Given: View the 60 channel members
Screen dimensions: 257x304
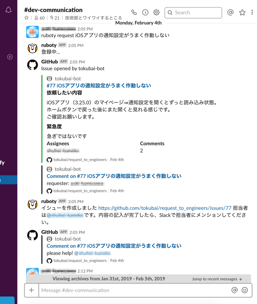Looking at the screenshot, I should [x=40, y=18].
